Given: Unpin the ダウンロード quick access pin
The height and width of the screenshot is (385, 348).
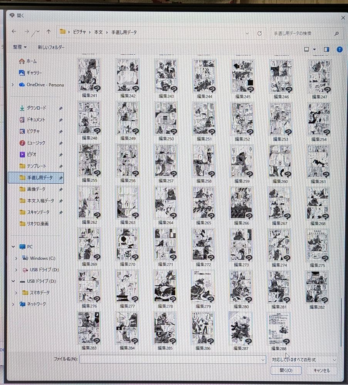Looking at the screenshot, I should coord(61,109).
